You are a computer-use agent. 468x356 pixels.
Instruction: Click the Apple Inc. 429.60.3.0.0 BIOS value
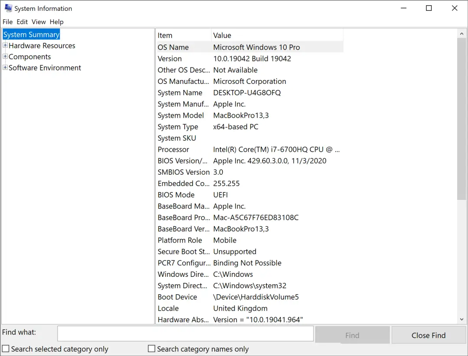click(269, 161)
